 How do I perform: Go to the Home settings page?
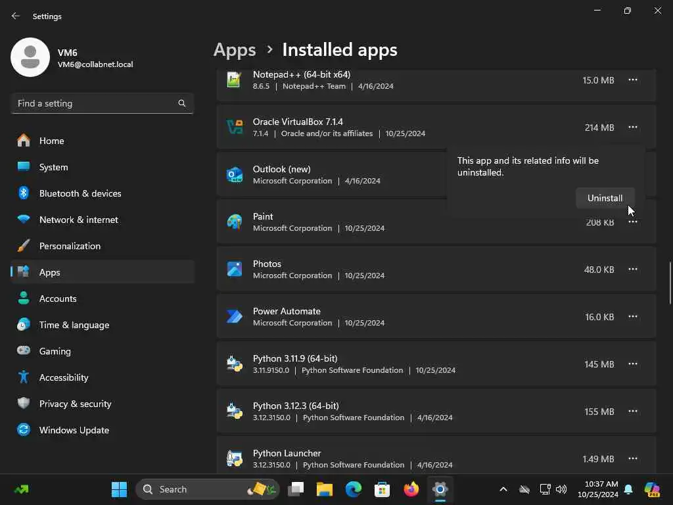[x=51, y=141]
